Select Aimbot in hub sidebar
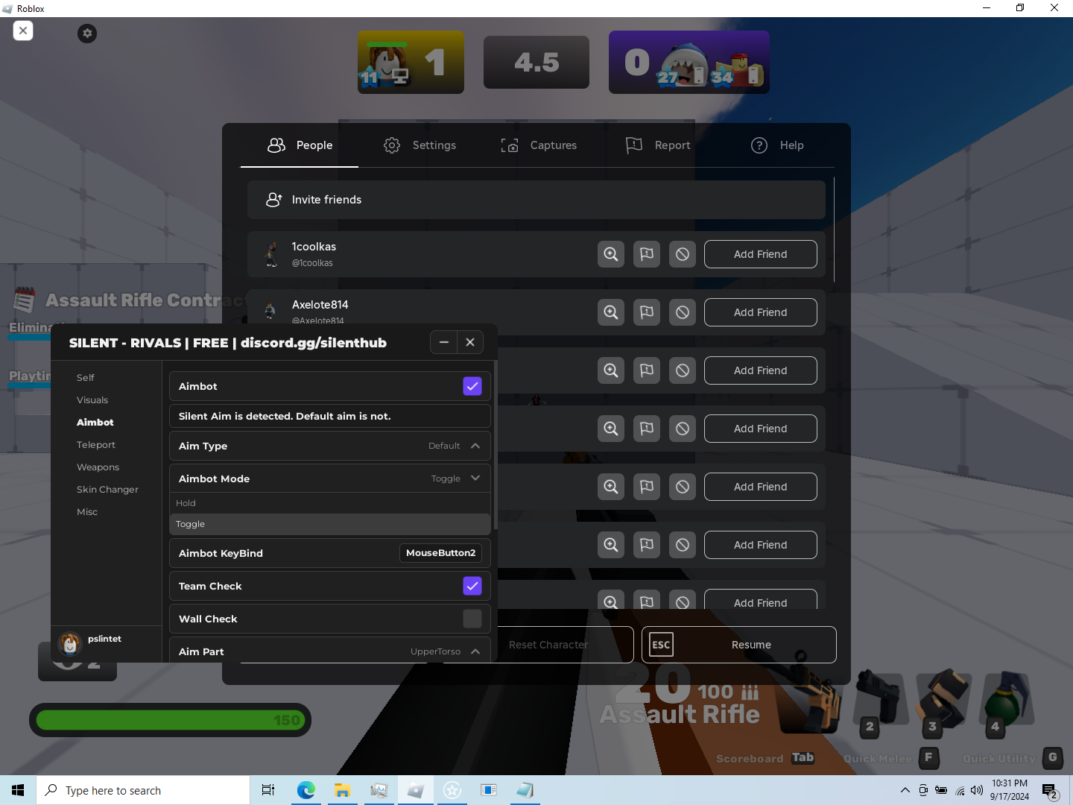The image size is (1073, 805). pyautogui.click(x=95, y=423)
